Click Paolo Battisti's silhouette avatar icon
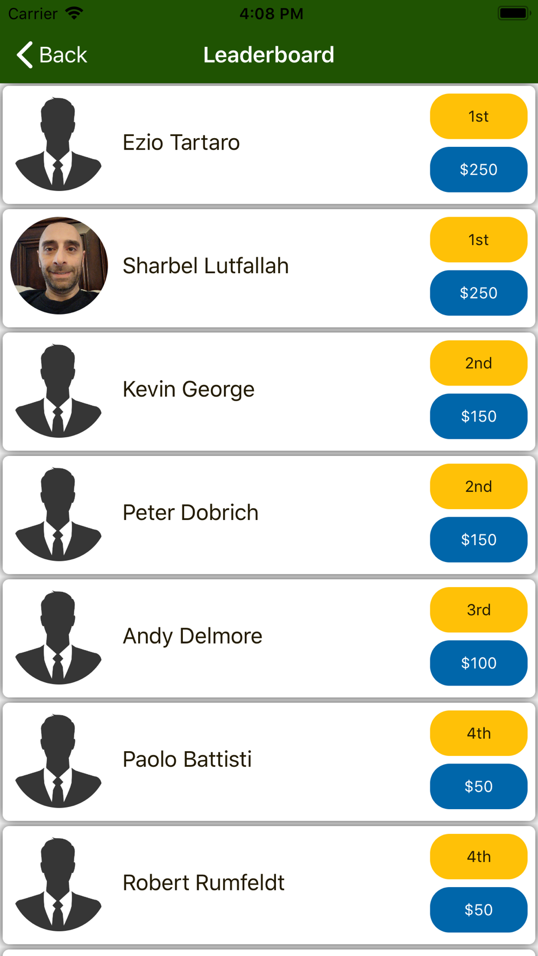Image resolution: width=538 pixels, height=956 pixels. click(x=59, y=761)
